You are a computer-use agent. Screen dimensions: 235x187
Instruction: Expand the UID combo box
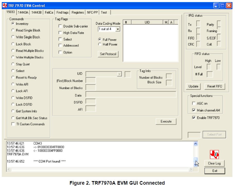[x=119, y=74]
